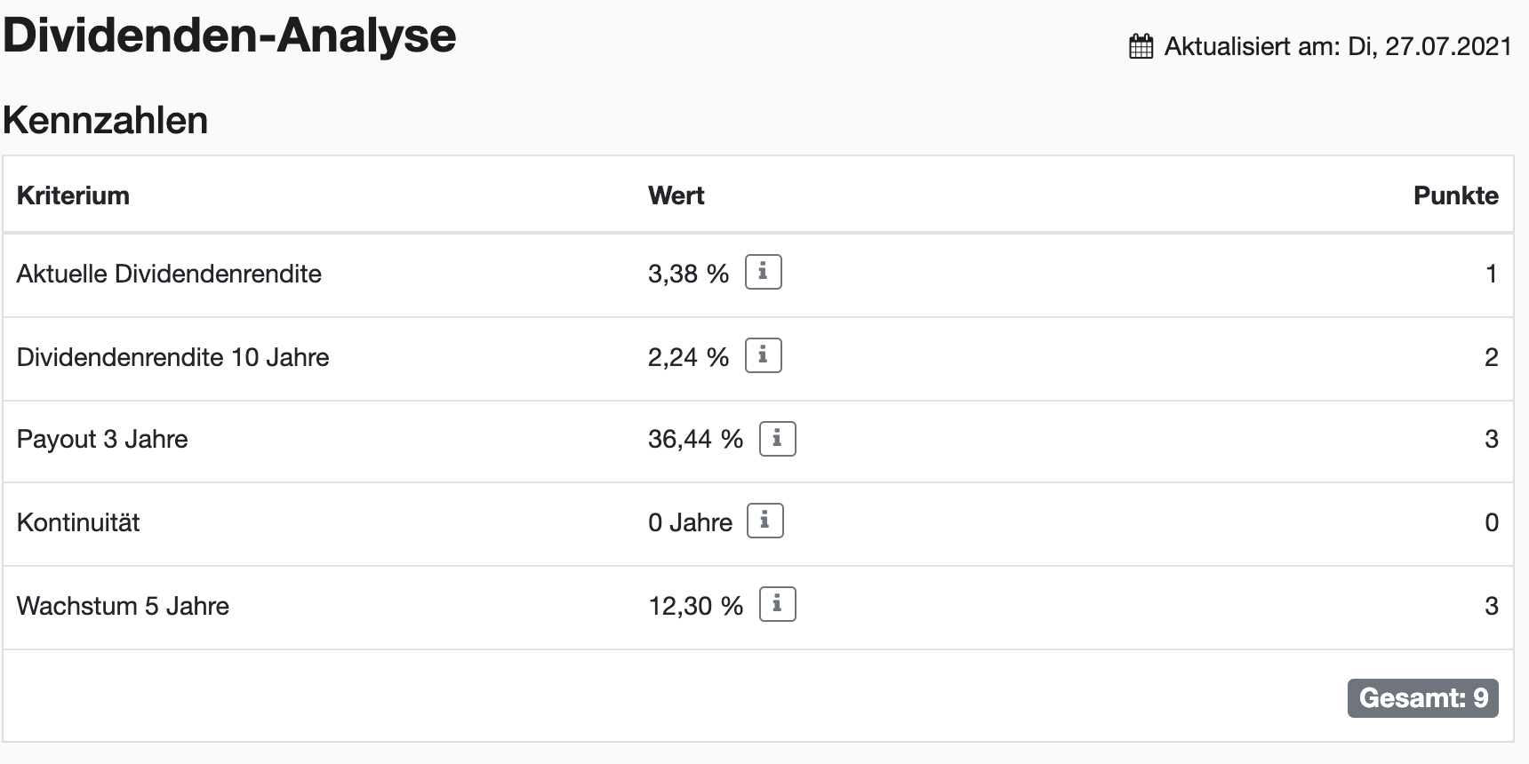Click calendar icon next to Aktualisiert am
The height and width of the screenshot is (764, 1529).
pos(1141,46)
